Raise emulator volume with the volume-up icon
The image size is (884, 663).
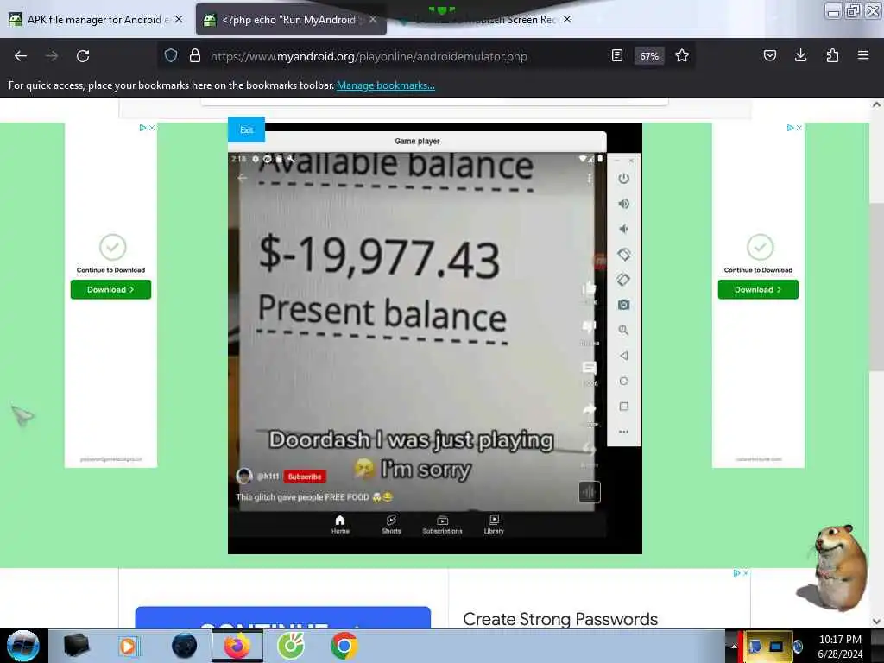pos(623,204)
